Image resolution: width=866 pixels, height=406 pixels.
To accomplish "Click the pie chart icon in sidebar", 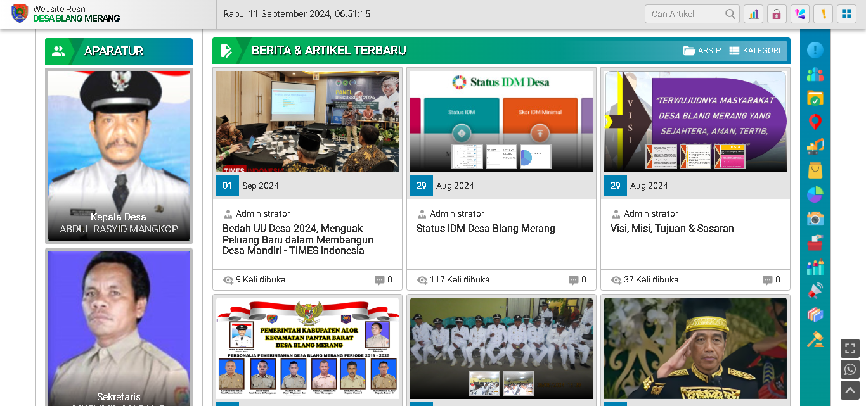I will (815, 194).
